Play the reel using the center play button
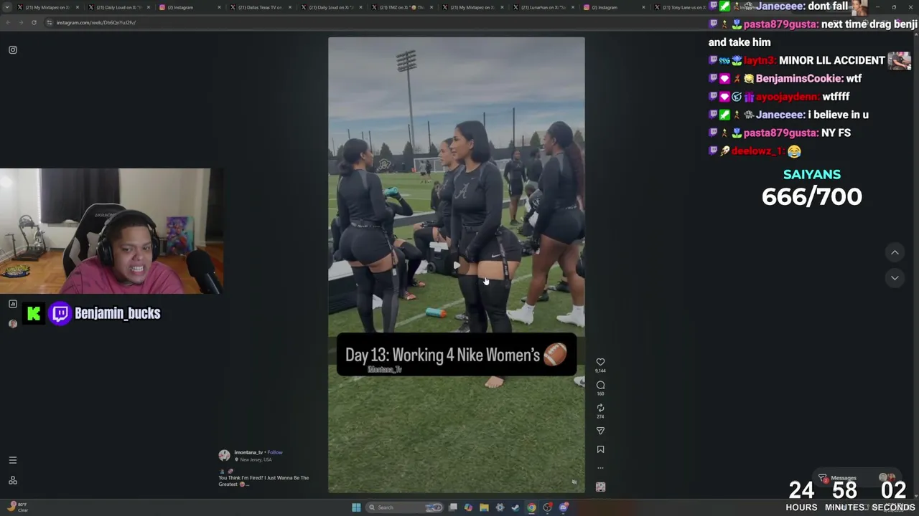 (457, 265)
